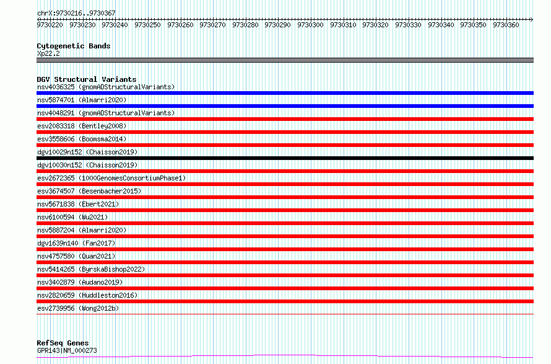Open nsv6100594 (Wu2021) variant
Screen dimensions: 551x364
point(72,217)
